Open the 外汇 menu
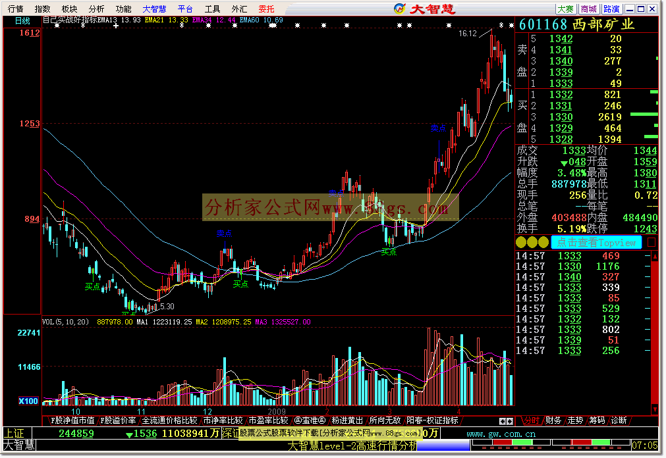666x458 pixels. point(239,9)
